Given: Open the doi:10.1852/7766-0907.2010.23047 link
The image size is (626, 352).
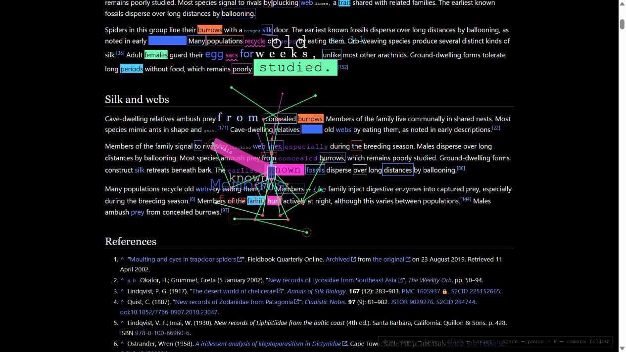Looking at the screenshot, I should click(x=169, y=312).
